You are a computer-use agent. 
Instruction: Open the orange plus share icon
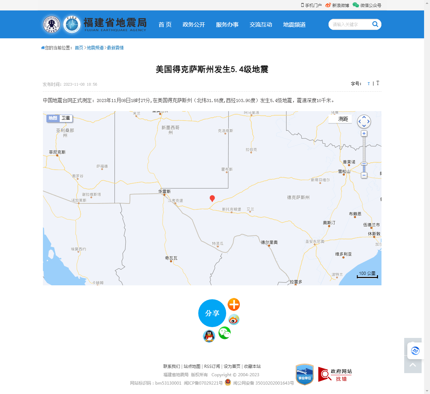[233, 304]
